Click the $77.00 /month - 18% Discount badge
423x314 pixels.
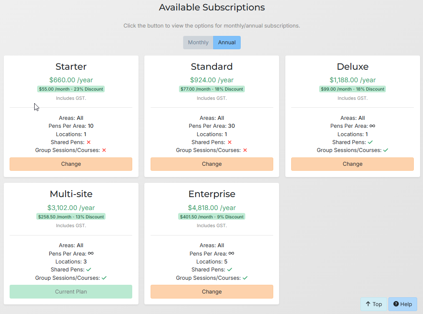[x=212, y=89]
